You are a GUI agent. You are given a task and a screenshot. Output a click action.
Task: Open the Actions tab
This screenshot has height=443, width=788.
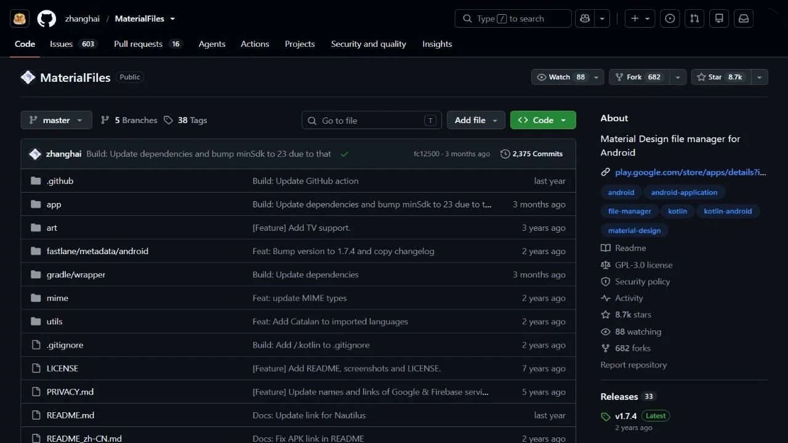255,44
